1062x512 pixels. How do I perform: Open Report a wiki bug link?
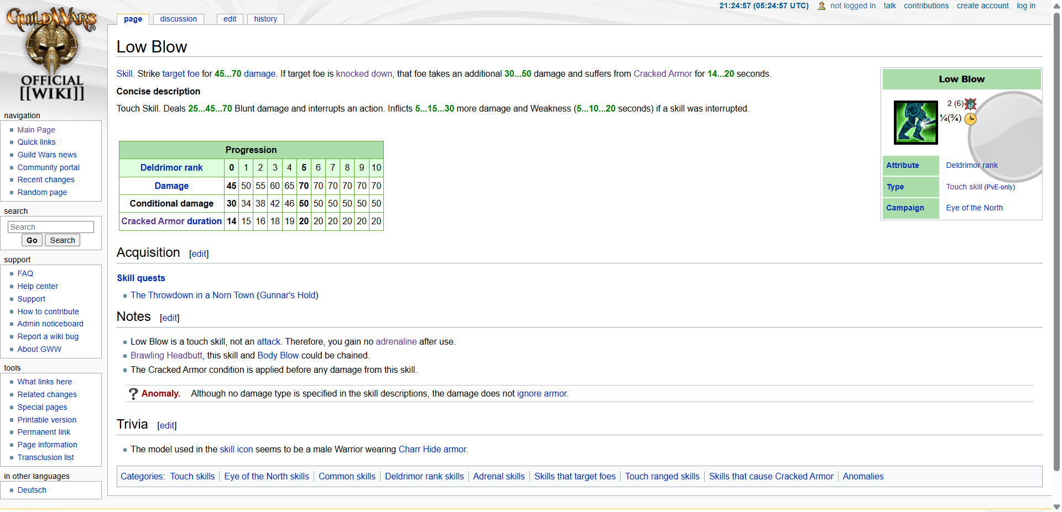(x=48, y=336)
